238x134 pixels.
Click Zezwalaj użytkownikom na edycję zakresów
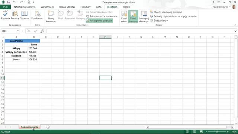click(x=173, y=16)
